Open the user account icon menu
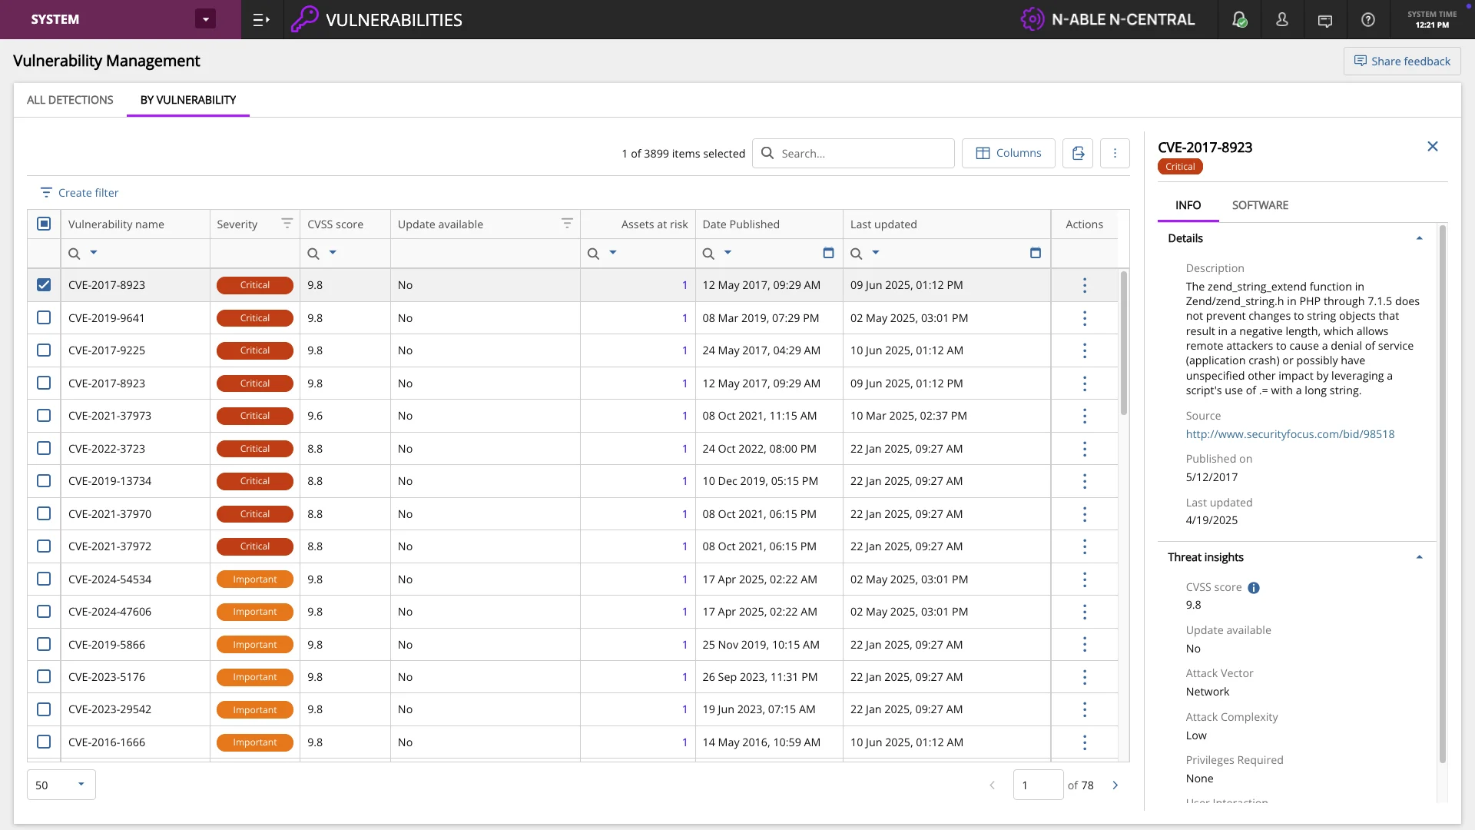The width and height of the screenshot is (1475, 830). tap(1282, 20)
